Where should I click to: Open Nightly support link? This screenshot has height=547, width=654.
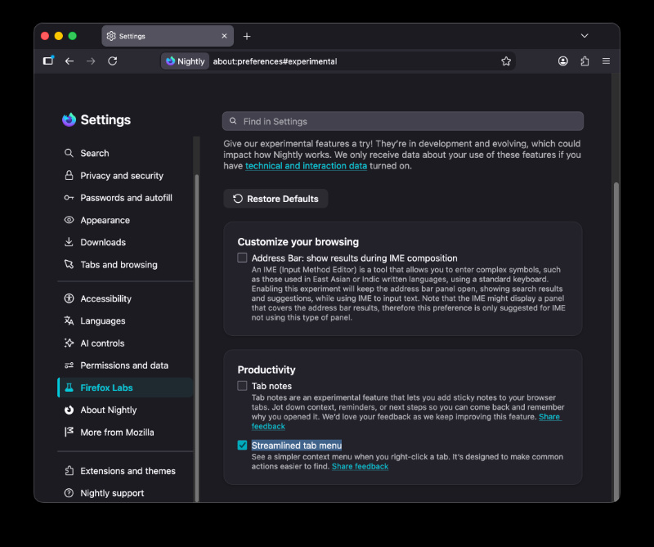click(125, 493)
